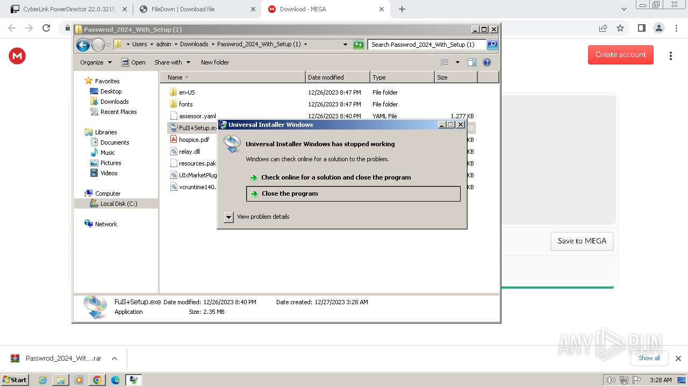The image size is (688, 387).
Task: Click the Explorer Forward arrow button
Action: (x=98, y=45)
